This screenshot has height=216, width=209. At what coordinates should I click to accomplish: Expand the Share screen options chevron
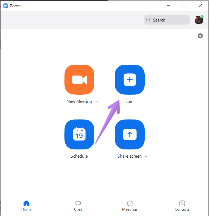click(146, 157)
